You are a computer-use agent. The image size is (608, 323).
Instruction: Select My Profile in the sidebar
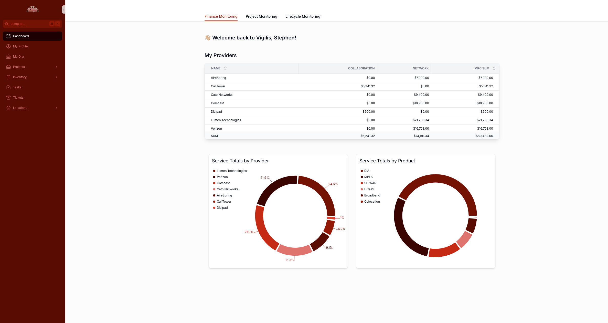coord(20,46)
